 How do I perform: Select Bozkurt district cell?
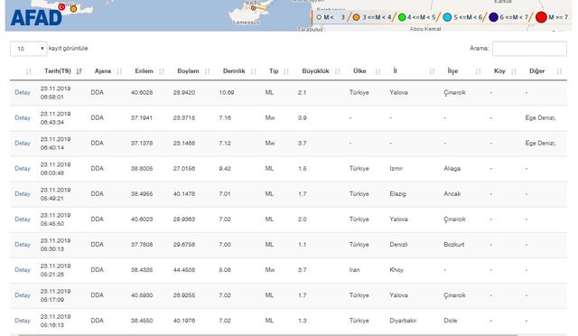click(x=454, y=245)
